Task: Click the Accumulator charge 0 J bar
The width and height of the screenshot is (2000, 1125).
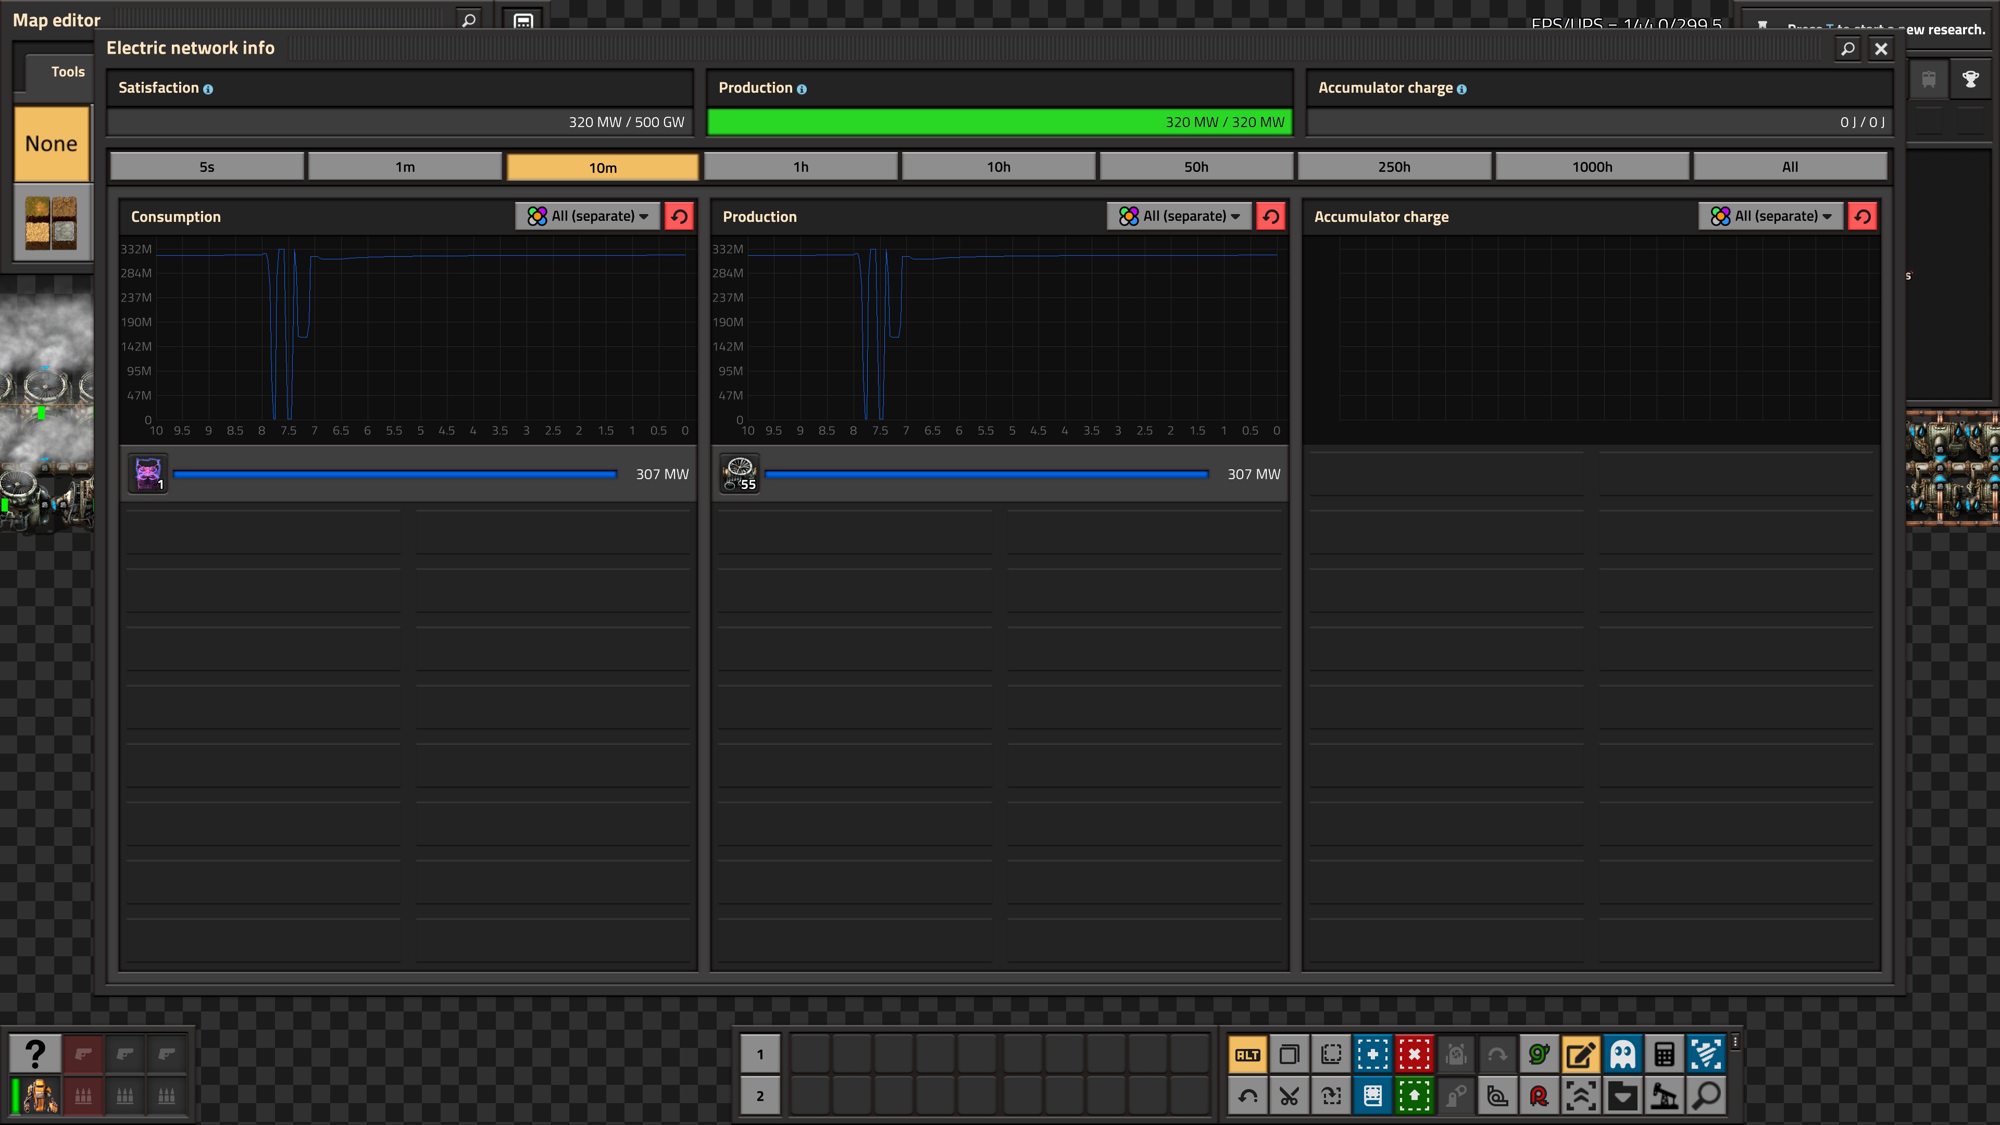Action: pyautogui.click(x=1599, y=122)
